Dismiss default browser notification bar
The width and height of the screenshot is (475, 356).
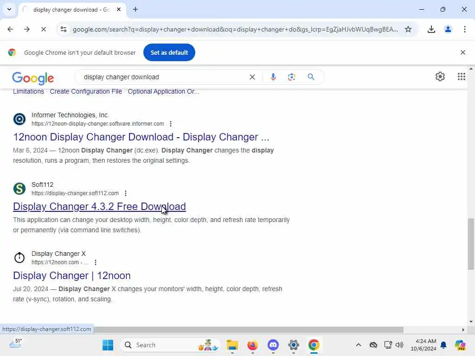click(x=462, y=52)
